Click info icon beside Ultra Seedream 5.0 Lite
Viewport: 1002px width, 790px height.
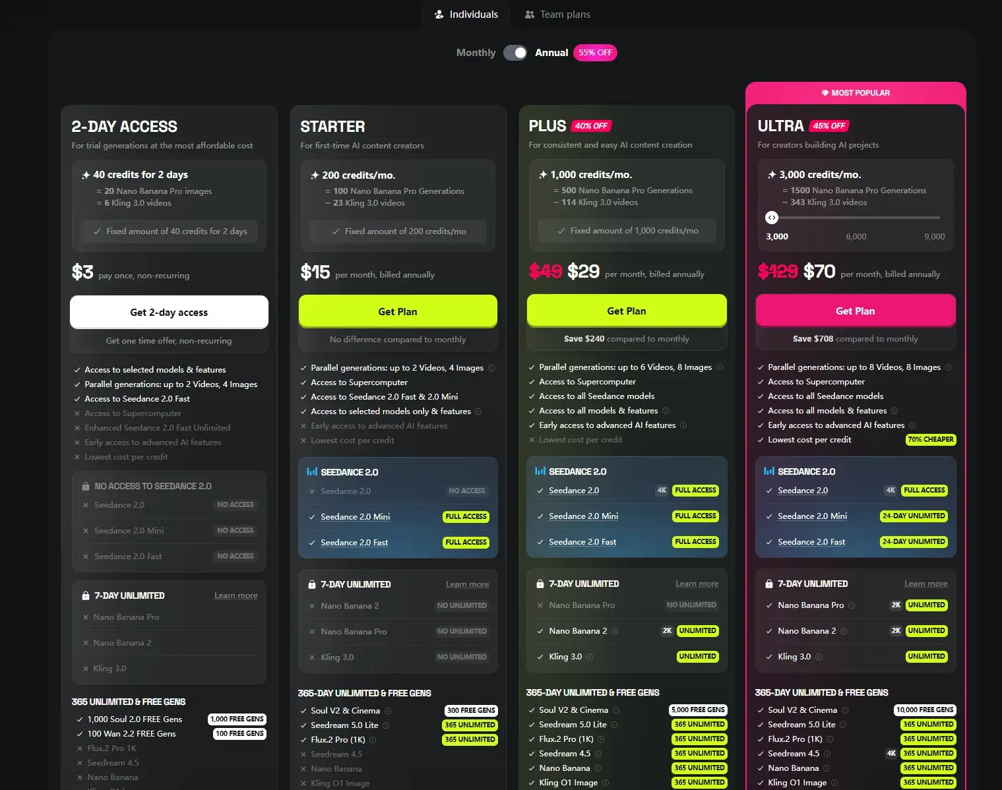[x=843, y=725]
